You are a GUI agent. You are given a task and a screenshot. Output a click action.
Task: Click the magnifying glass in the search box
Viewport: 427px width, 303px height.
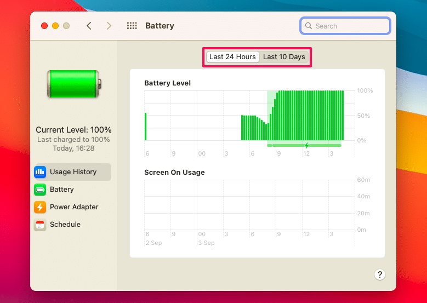(309, 26)
